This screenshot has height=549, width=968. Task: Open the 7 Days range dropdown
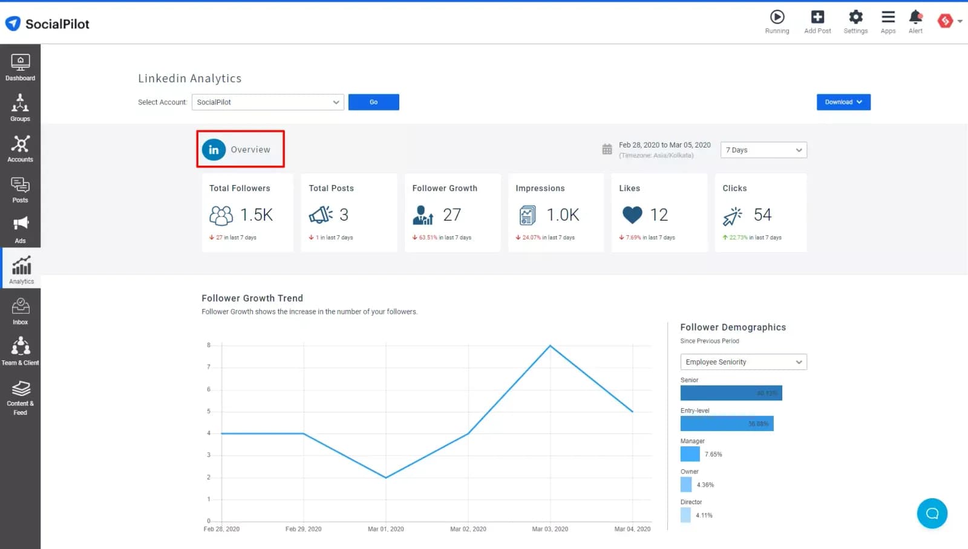click(x=764, y=150)
